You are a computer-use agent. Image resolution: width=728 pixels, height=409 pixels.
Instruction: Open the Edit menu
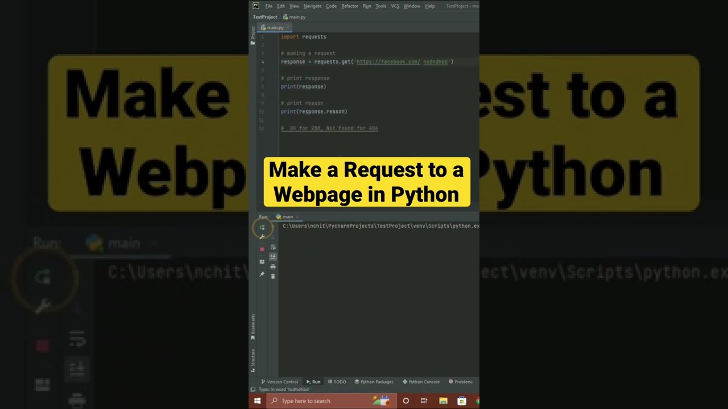[281, 6]
